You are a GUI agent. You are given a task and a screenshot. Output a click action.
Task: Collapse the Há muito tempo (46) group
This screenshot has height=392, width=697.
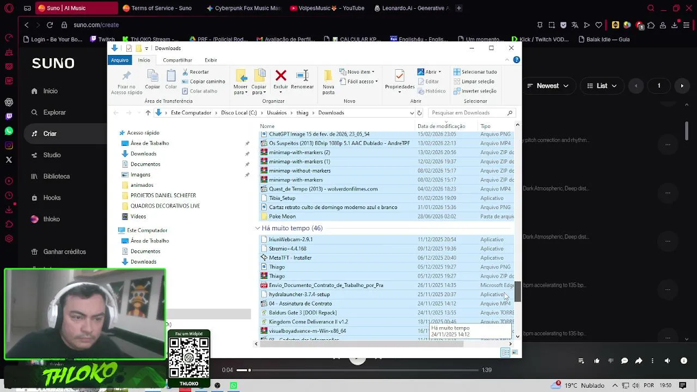tap(258, 228)
